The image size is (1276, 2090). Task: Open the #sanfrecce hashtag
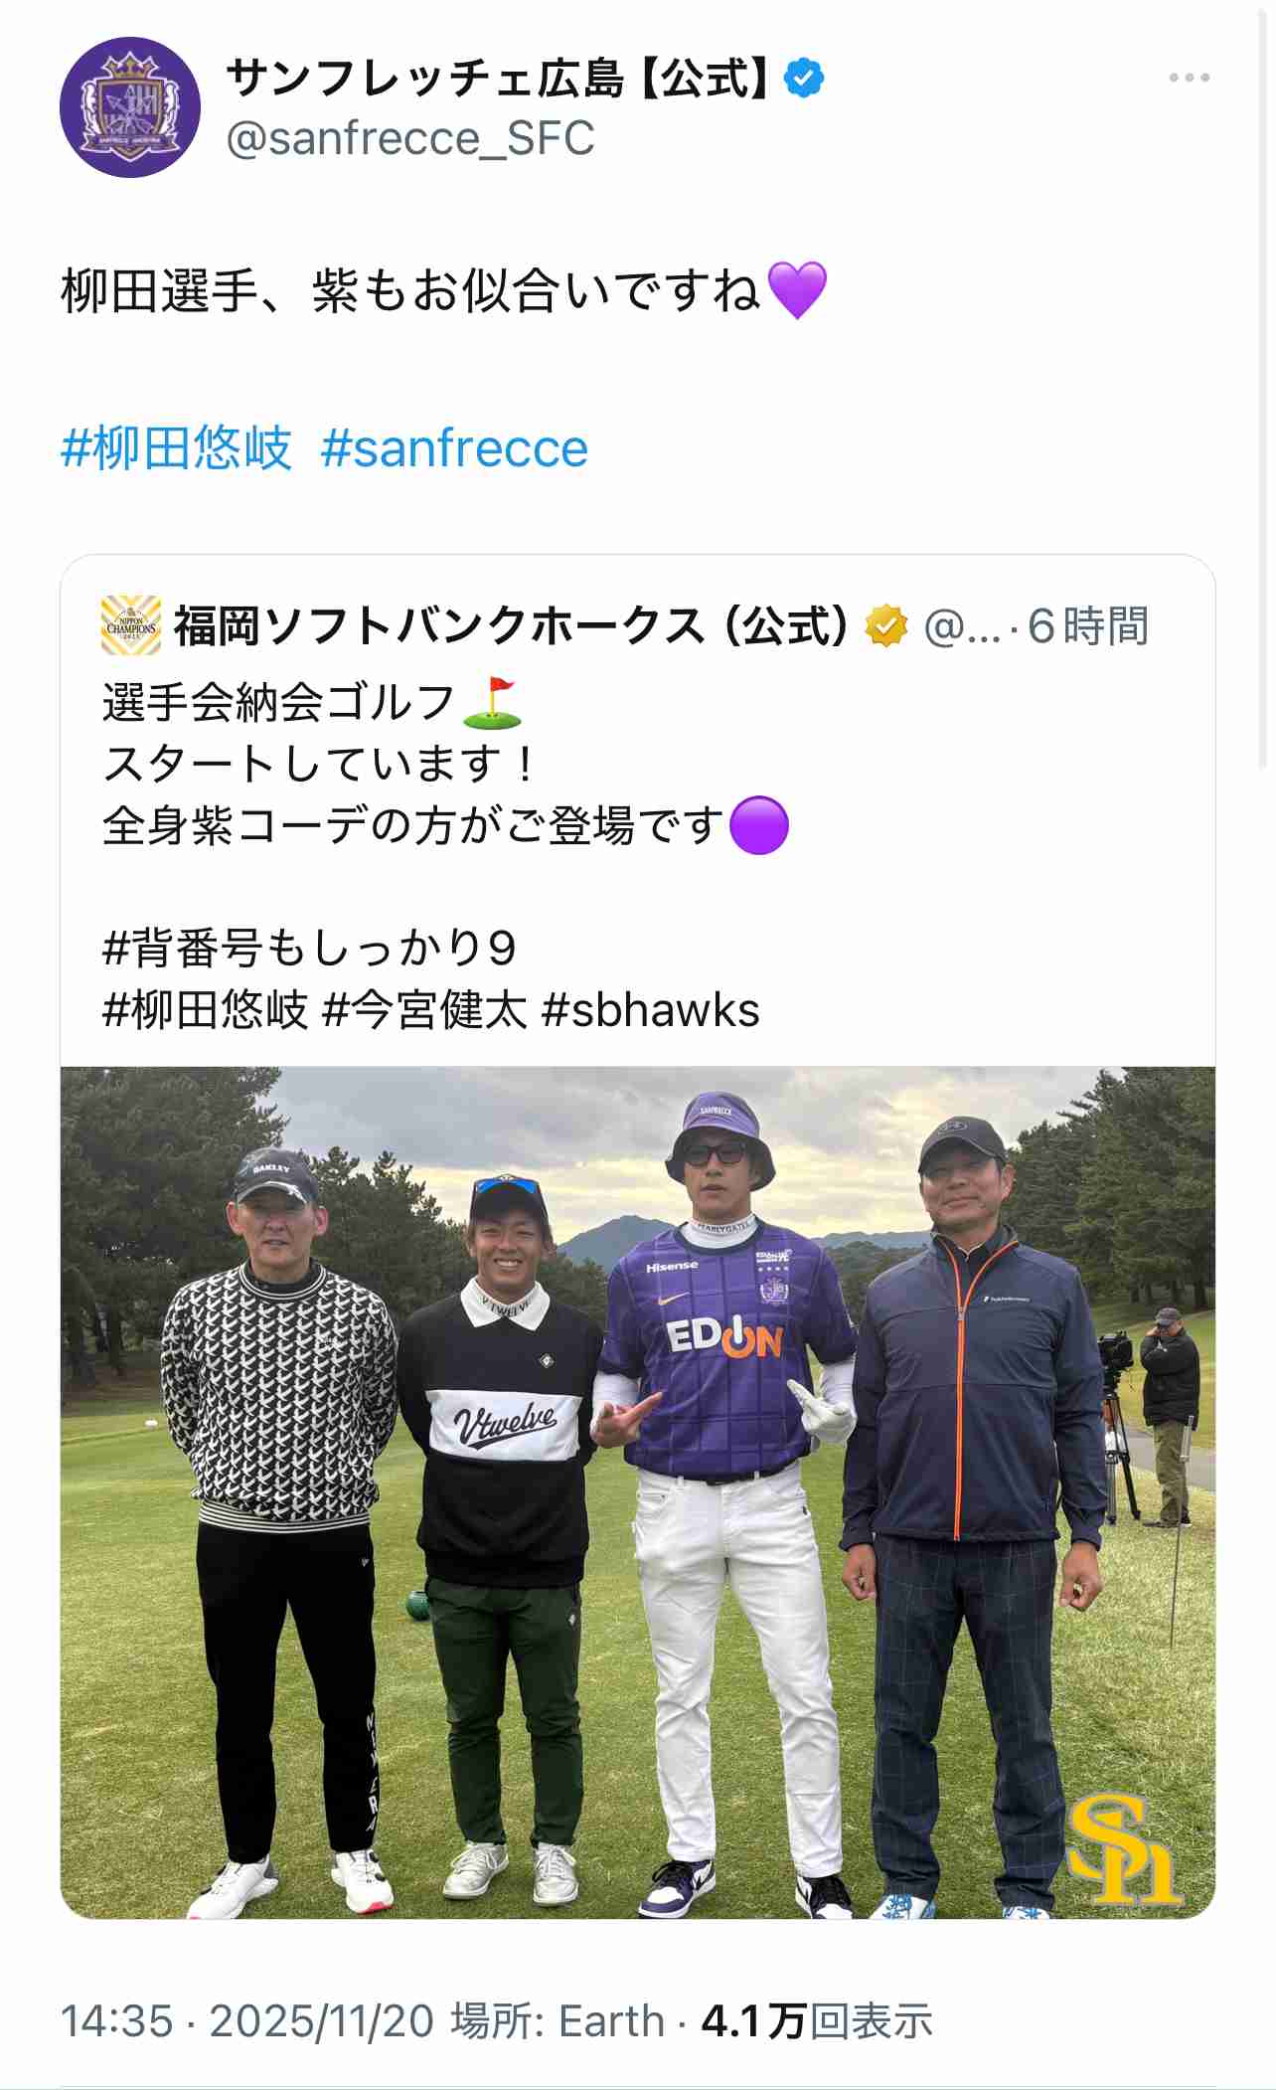(454, 448)
